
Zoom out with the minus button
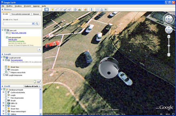coord(169,55)
